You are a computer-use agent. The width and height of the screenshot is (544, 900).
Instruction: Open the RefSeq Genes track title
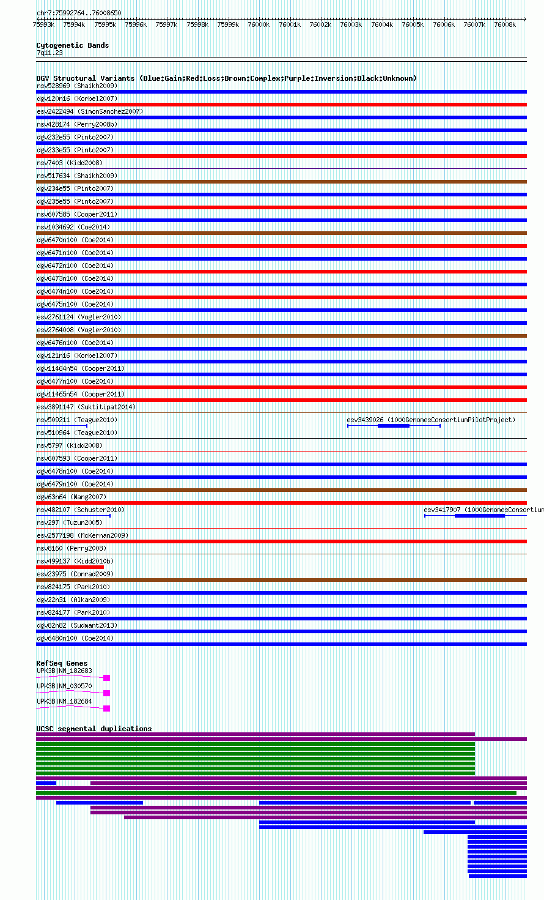coord(62,663)
